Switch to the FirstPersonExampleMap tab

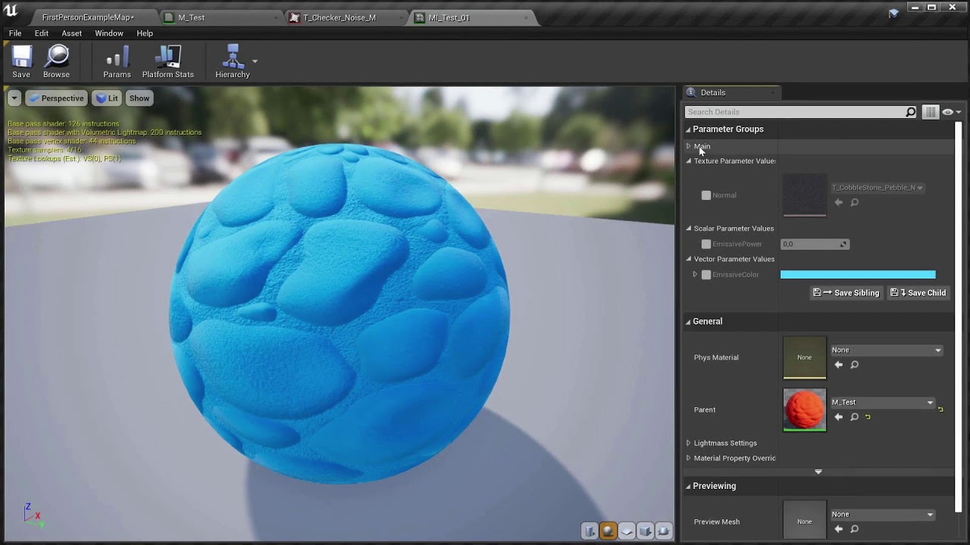tap(88, 17)
